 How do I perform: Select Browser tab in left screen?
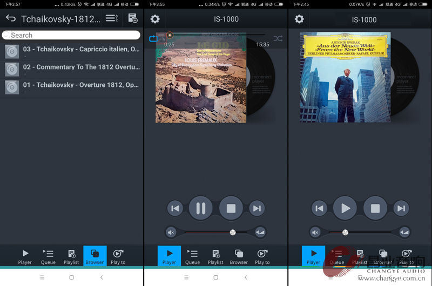95,256
